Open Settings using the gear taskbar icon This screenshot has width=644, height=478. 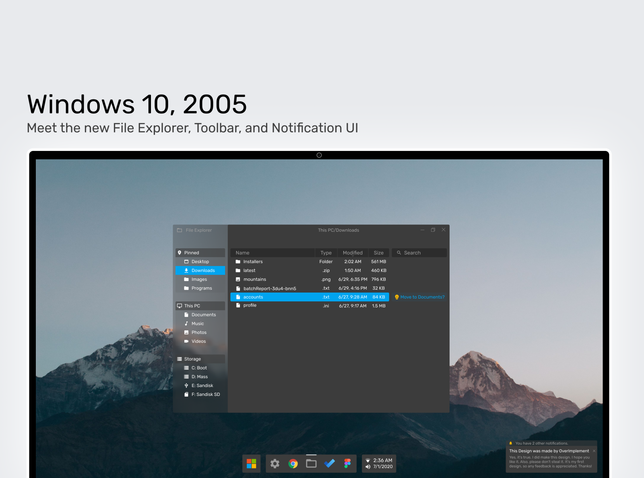click(275, 464)
